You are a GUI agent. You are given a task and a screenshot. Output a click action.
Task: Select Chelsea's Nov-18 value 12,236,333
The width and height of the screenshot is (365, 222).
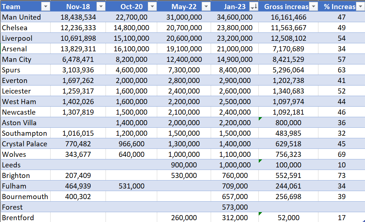pos(78,28)
